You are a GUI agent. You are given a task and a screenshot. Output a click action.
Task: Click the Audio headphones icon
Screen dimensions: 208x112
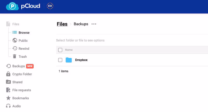click(8, 106)
